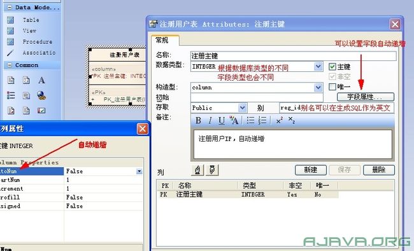Click the 备注 notes text area
The width and height of the screenshot is (414, 251).
292,144
